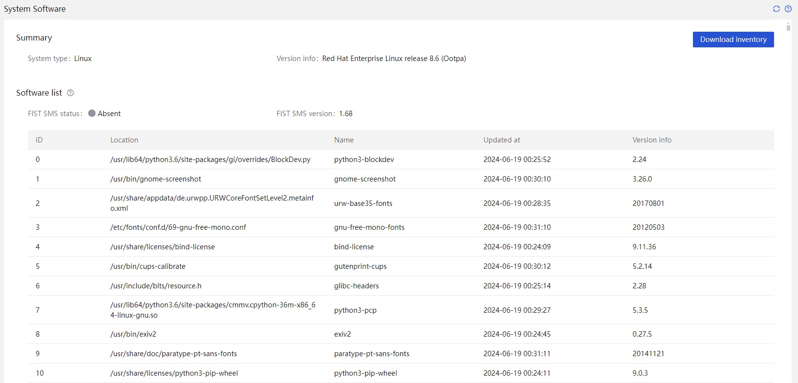This screenshot has width=798, height=383.
Task: Click timestamp 2024-06-19 00:31:11
Action: pyautogui.click(x=517, y=354)
